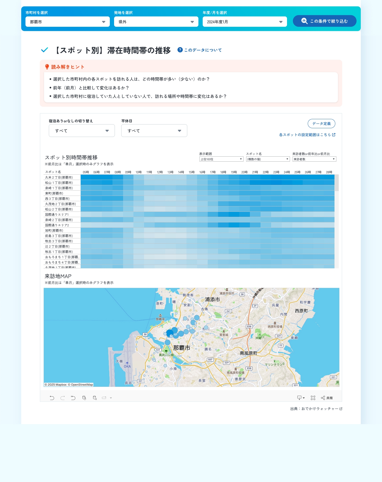382x482 pixels.
Task: Click the このデータについて help icon
Action: pyautogui.click(x=180, y=50)
